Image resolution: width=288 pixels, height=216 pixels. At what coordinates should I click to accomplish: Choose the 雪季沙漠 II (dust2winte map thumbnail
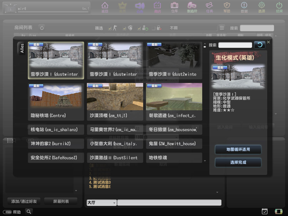pos(174,60)
